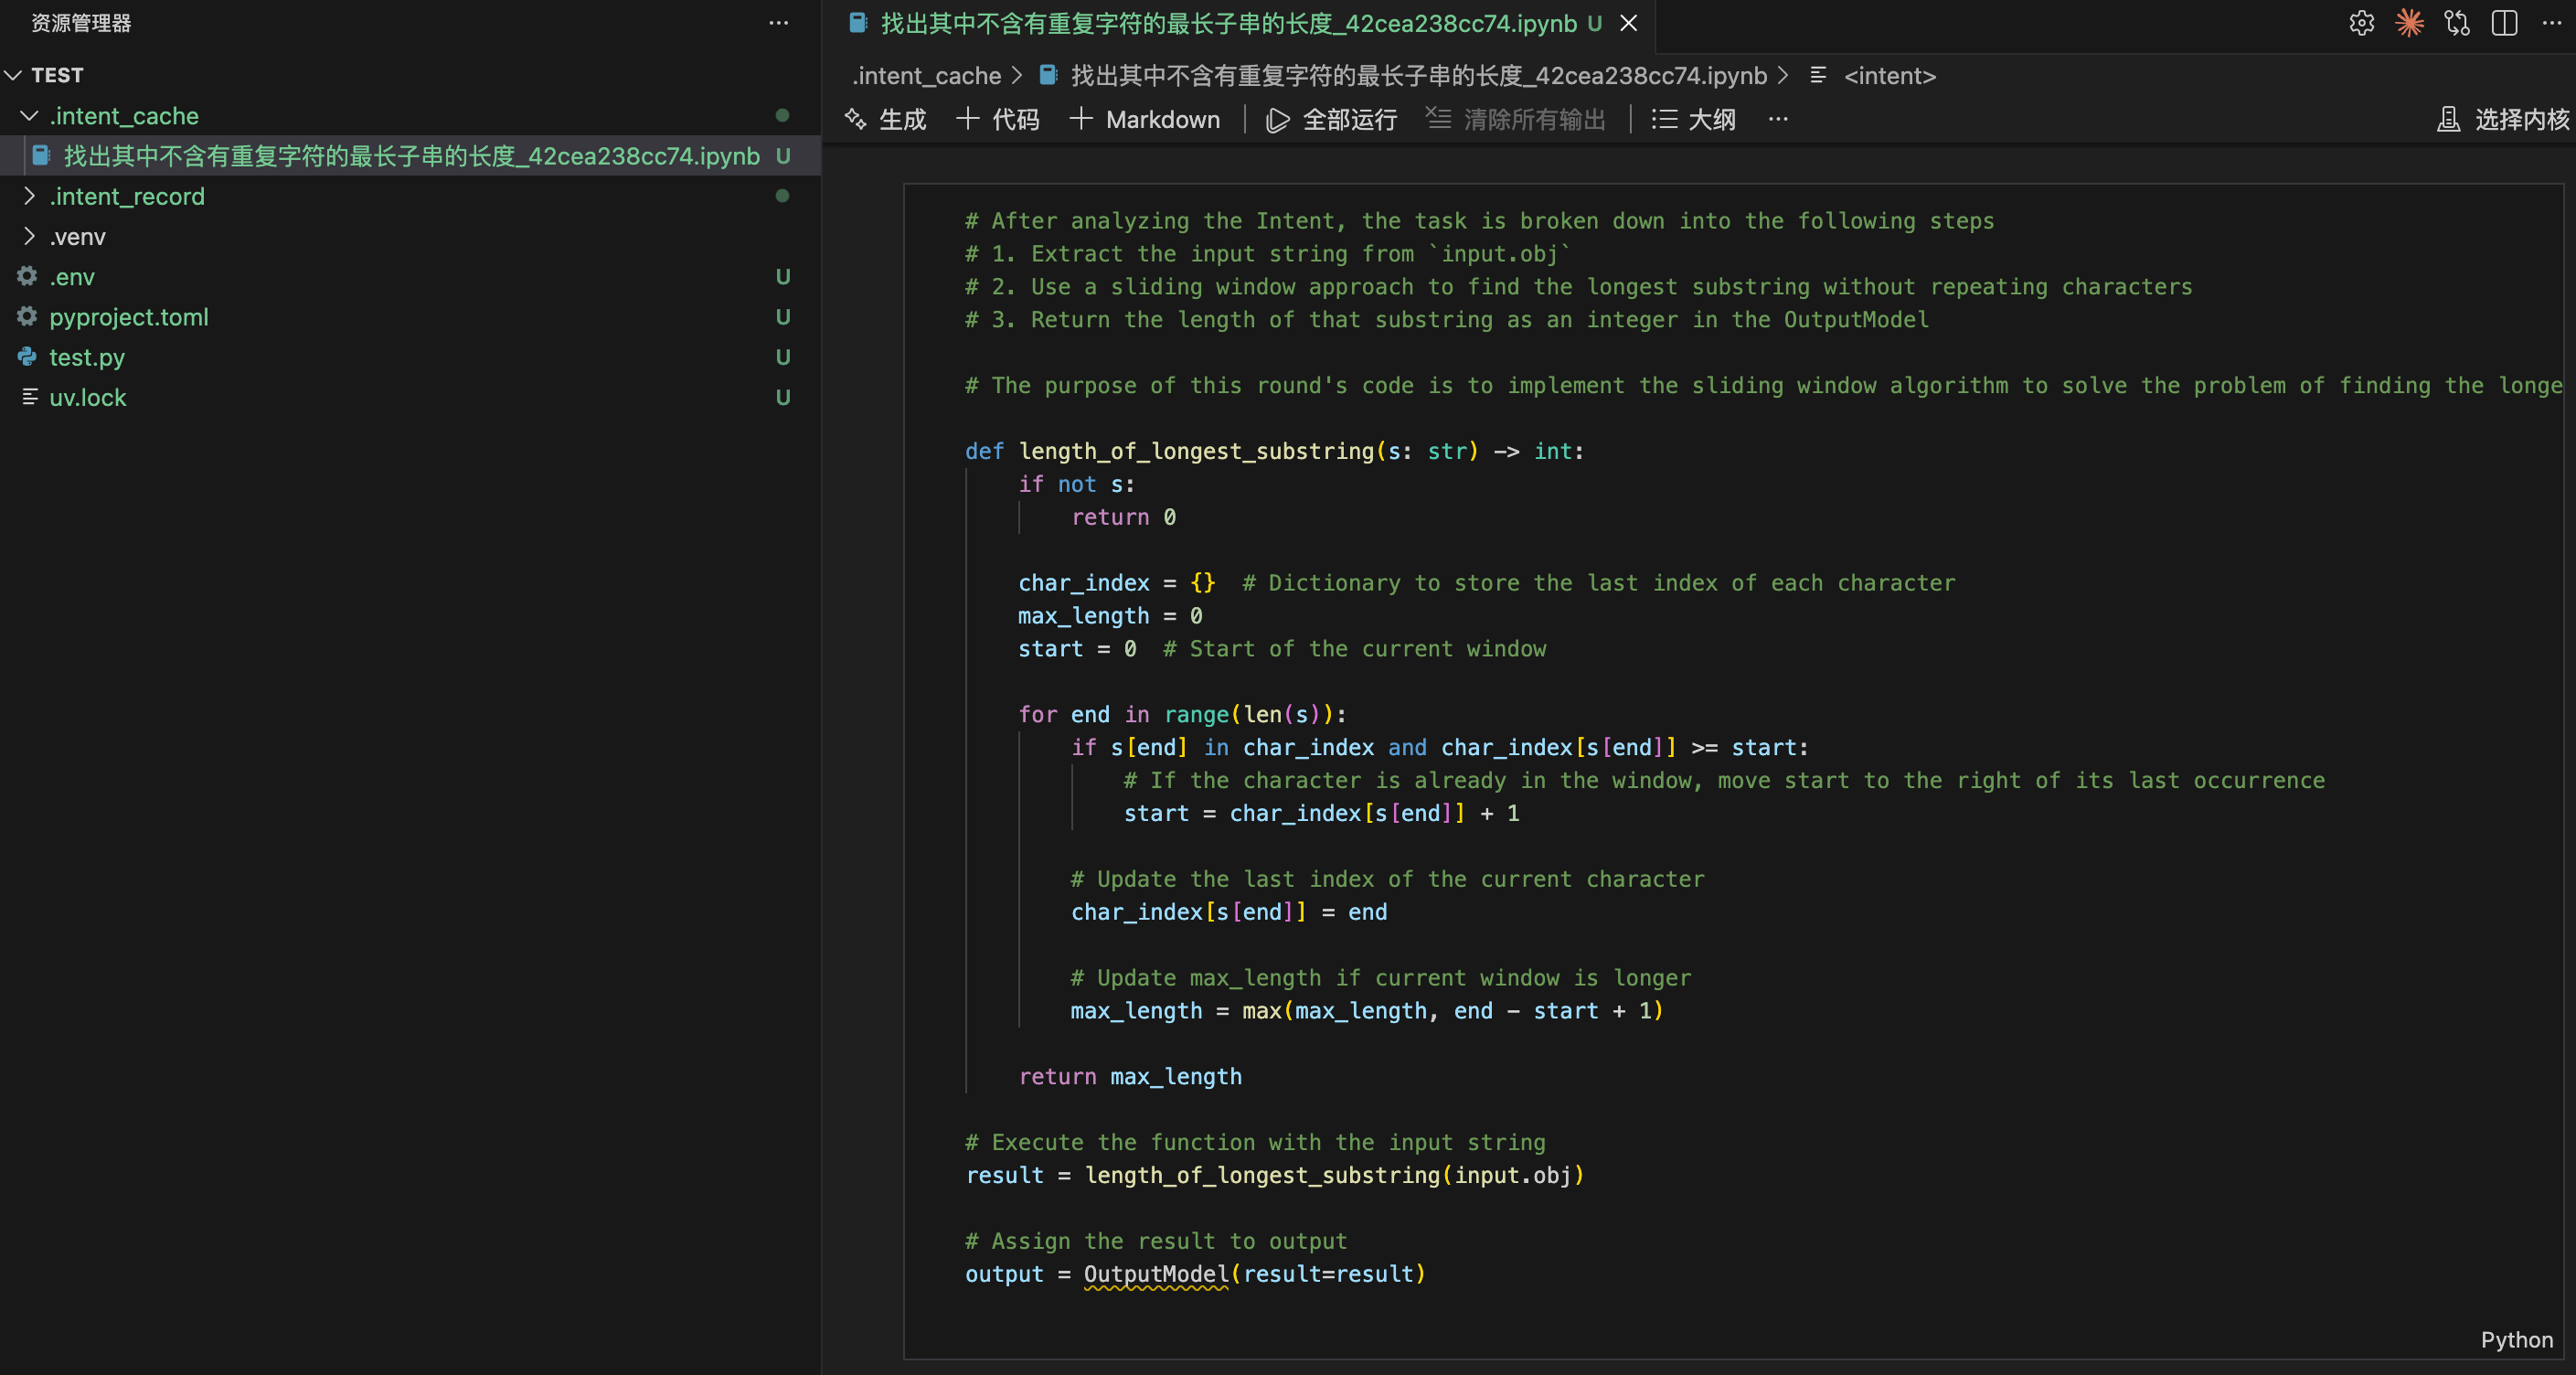Open more actions via editor ellipsis menu
The width and height of the screenshot is (2576, 1375).
1779,119
